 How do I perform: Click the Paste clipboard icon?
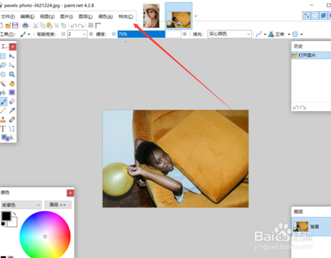point(50,26)
